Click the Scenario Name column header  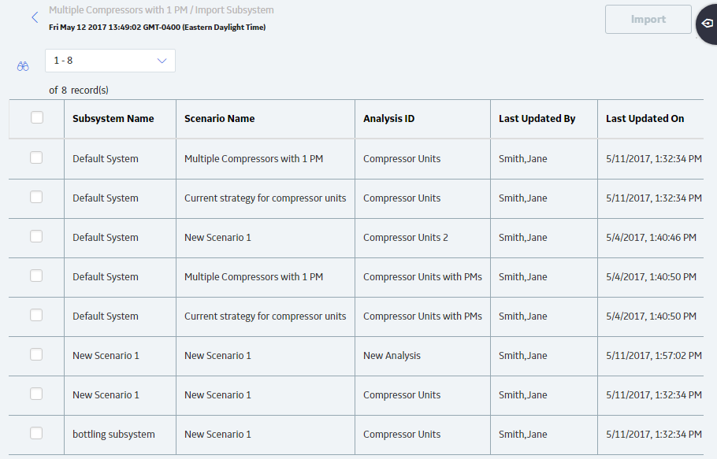[220, 119]
